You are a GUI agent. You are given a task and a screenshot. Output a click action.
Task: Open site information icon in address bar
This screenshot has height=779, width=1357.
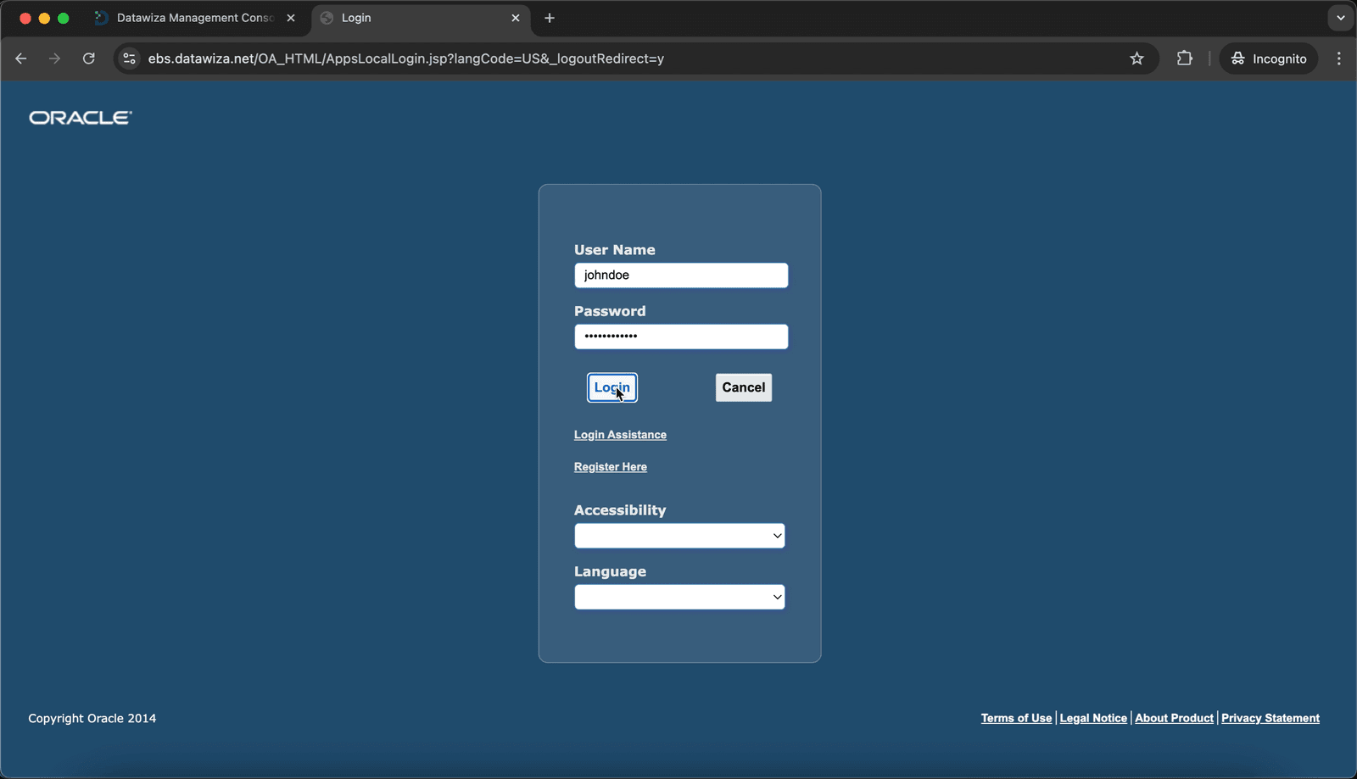coord(129,58)
